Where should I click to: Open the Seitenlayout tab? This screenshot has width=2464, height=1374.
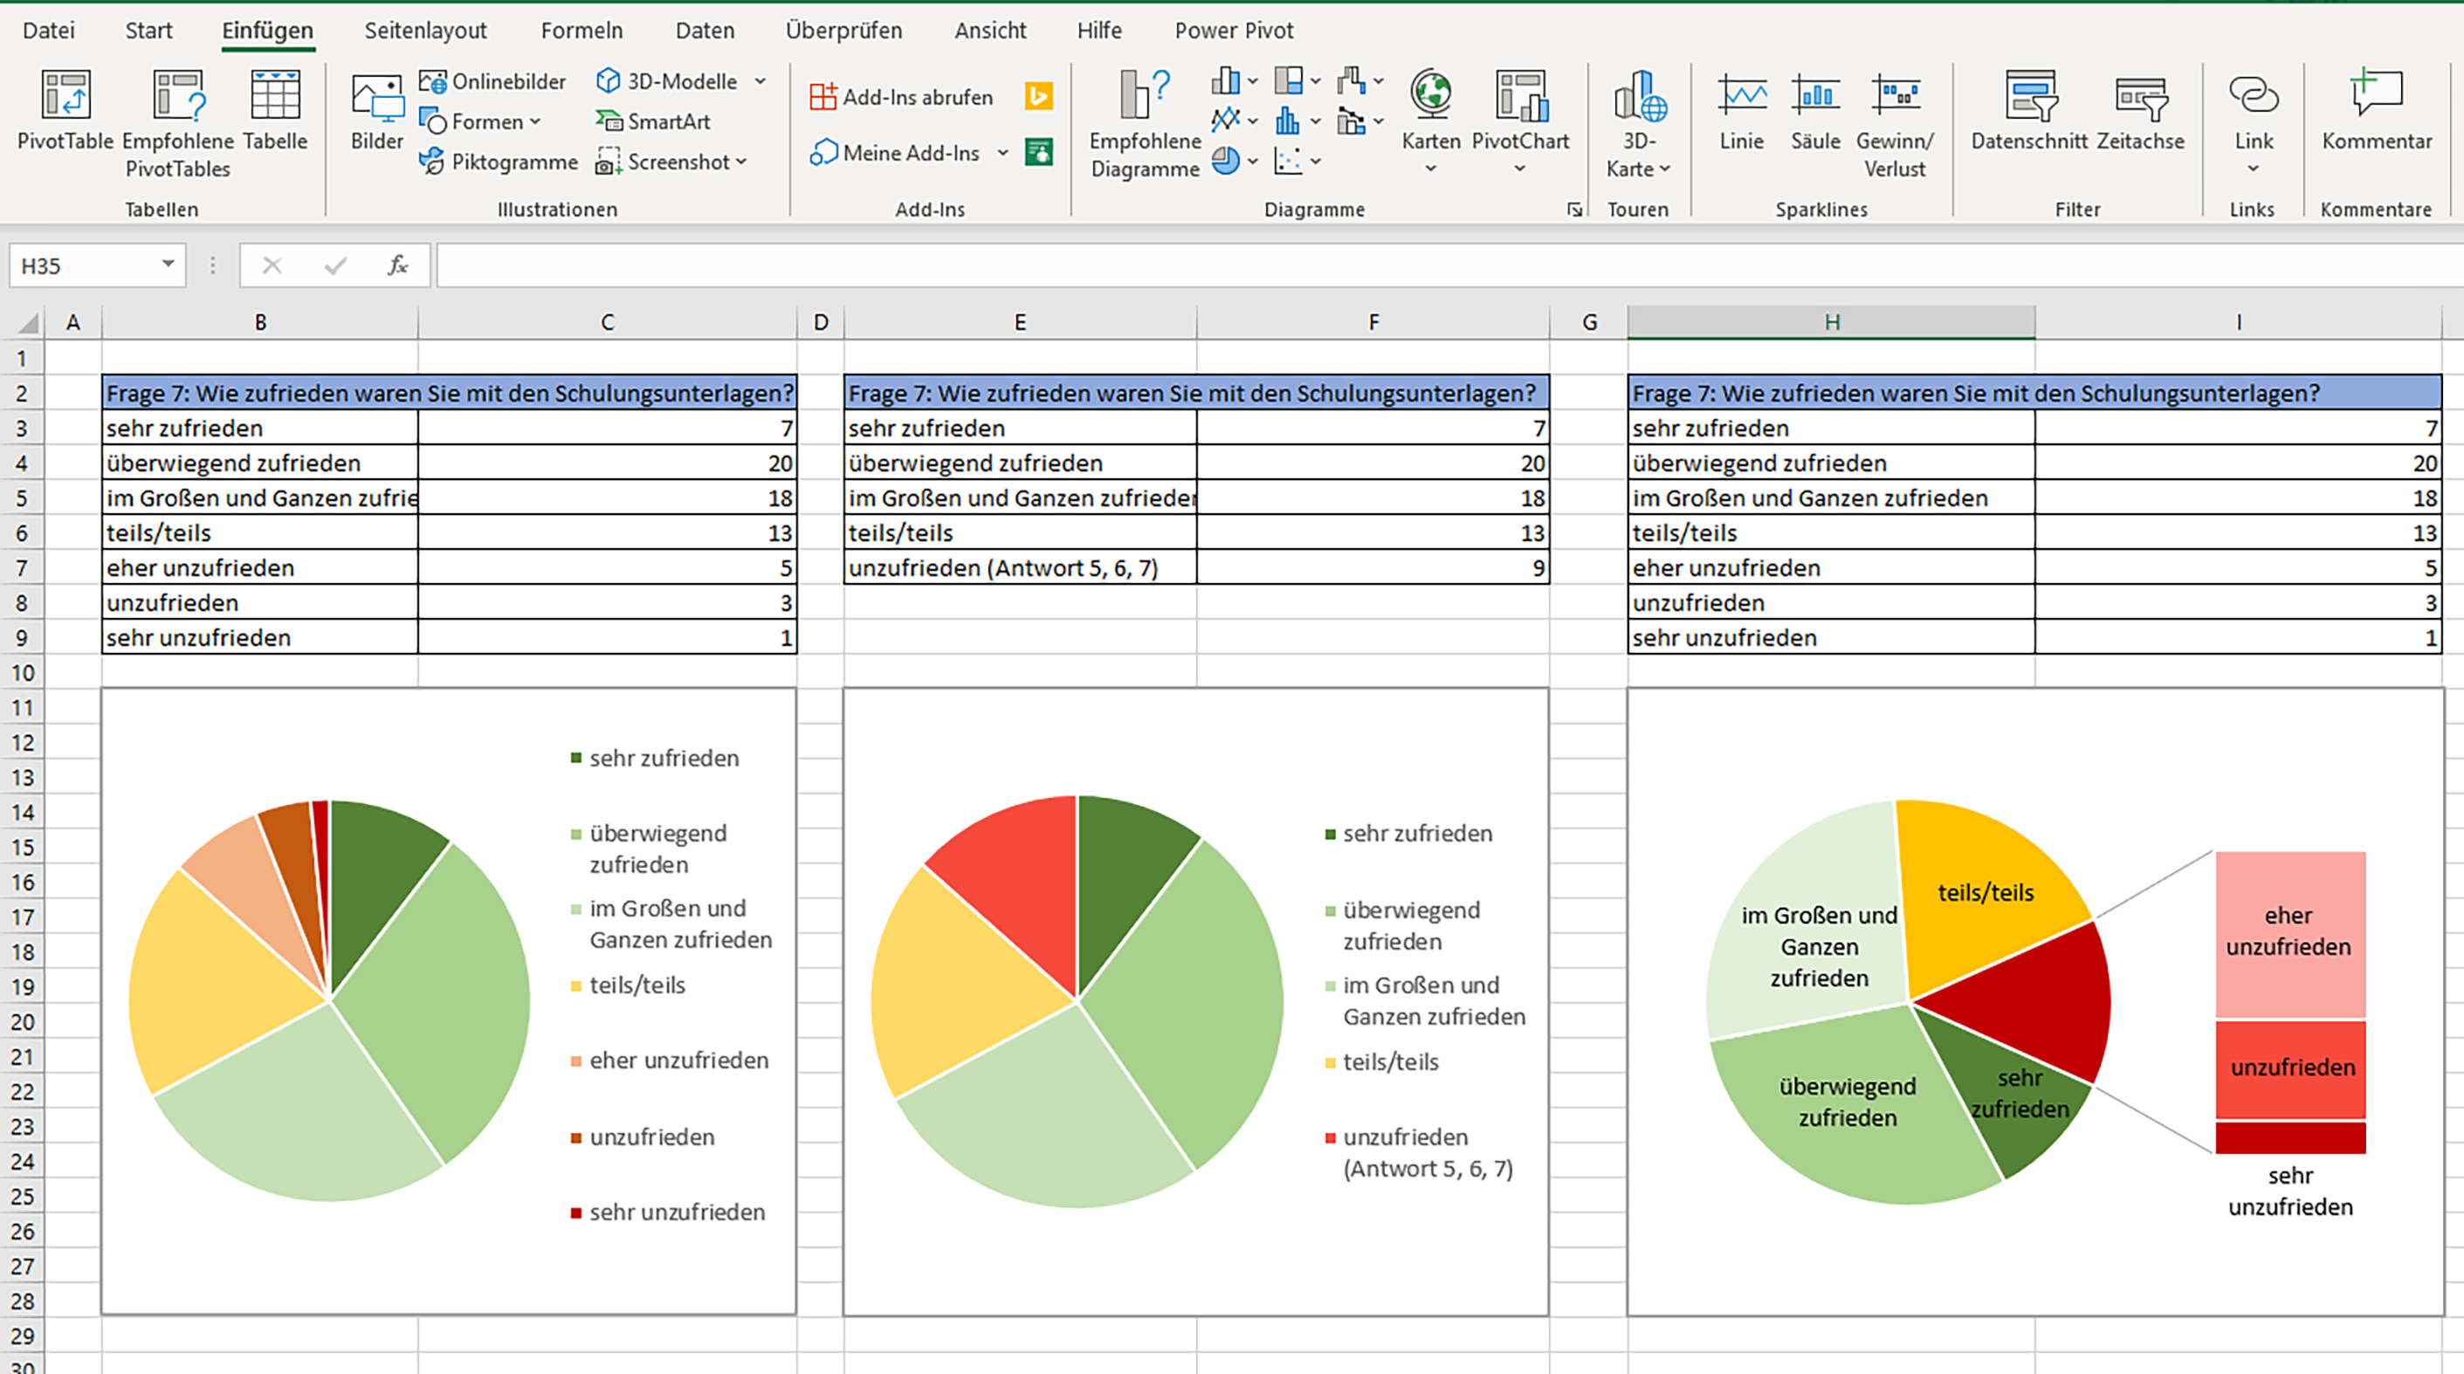[x=424, y=31]
